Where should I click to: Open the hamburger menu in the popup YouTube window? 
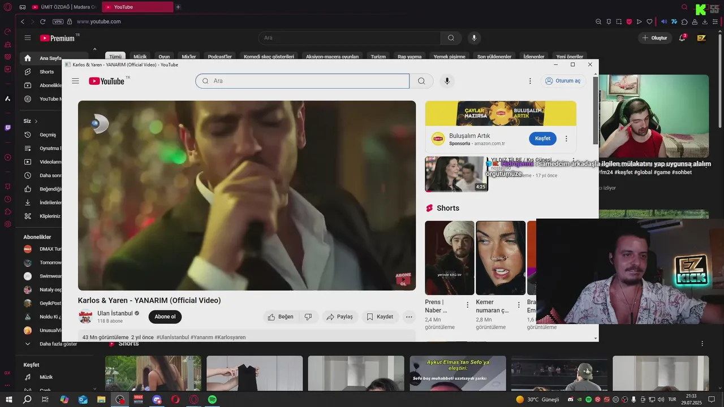pyautogui.click(x=75, y=81)
